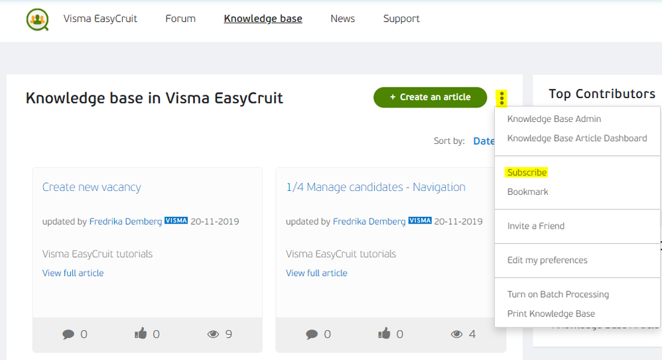Open the Create new vacancy article title
This screenshot has width=662, height=360.
click(92, 188)
